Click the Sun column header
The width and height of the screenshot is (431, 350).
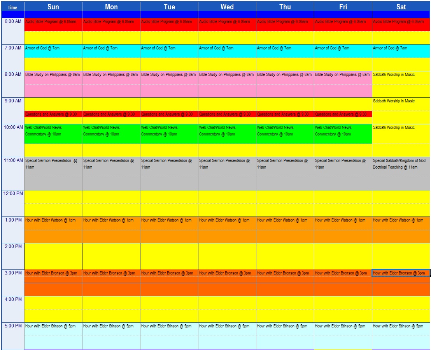(53, 7)
